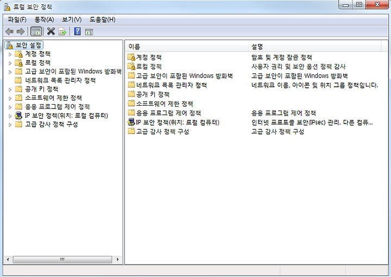Open the 동작(A) menu
The image size is (391, 277).
(44, 20)
